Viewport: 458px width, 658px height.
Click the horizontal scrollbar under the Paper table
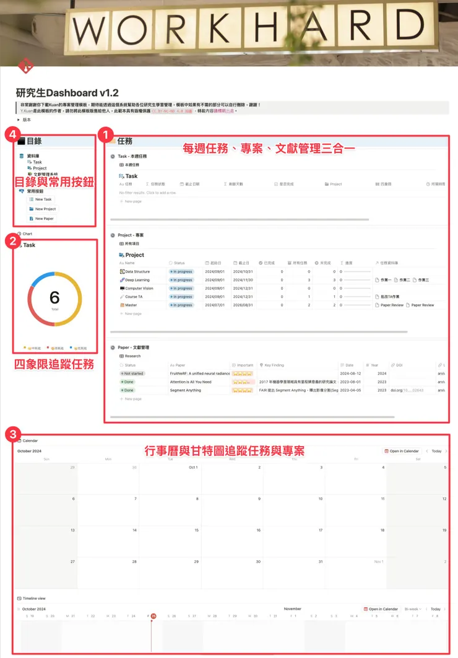pyautogui.click(x=253, y=418)
